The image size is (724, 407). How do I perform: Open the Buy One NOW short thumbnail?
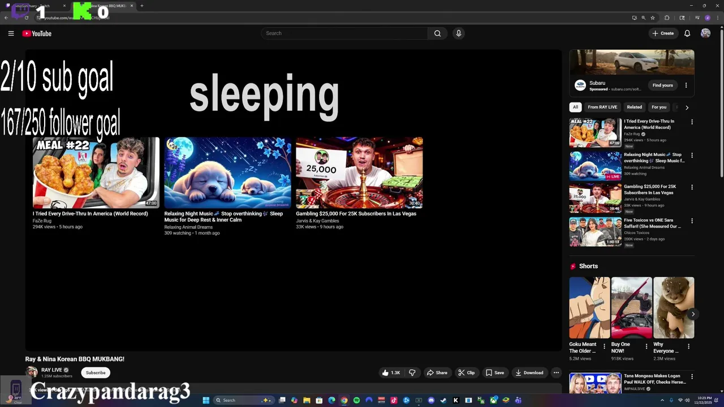click(632, 308)
